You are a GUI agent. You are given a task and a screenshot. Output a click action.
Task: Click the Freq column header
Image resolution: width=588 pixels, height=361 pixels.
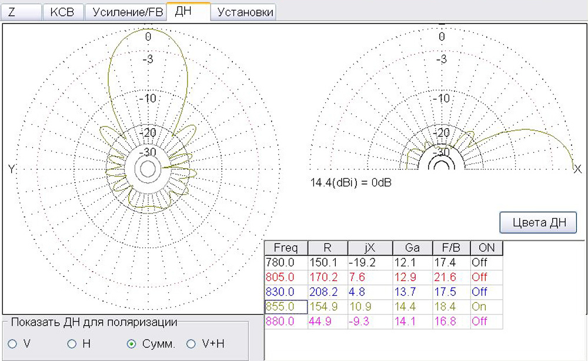pyautogui.click(x=286, y=248)
